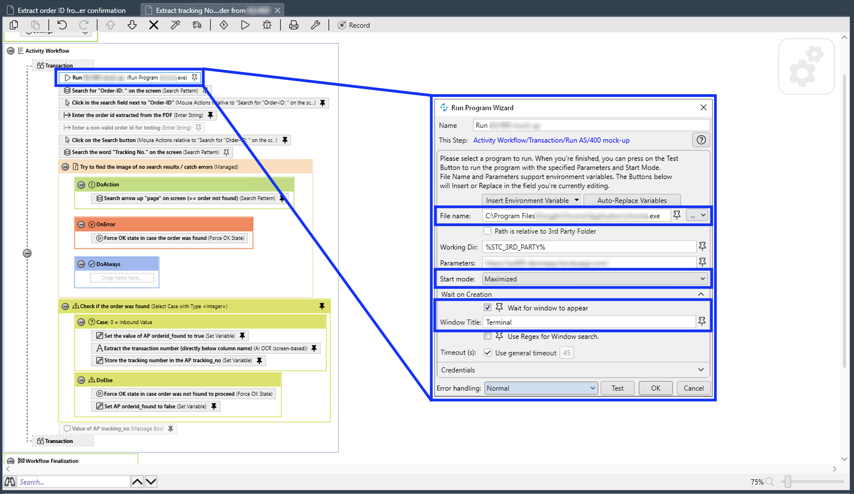Click the magic wand wizard icon
The height and width of the screenshot is (494, 854).
tap(175, 25)
